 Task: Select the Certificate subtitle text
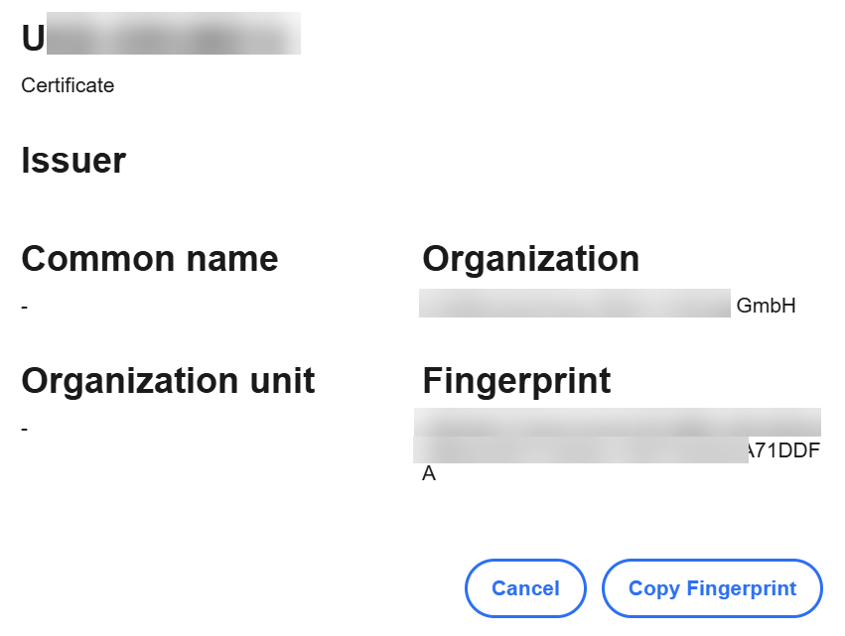coord(68,85)
